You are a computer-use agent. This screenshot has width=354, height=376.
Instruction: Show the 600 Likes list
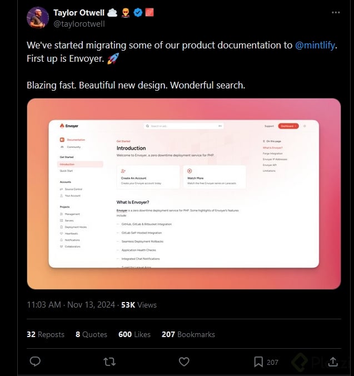134,334
